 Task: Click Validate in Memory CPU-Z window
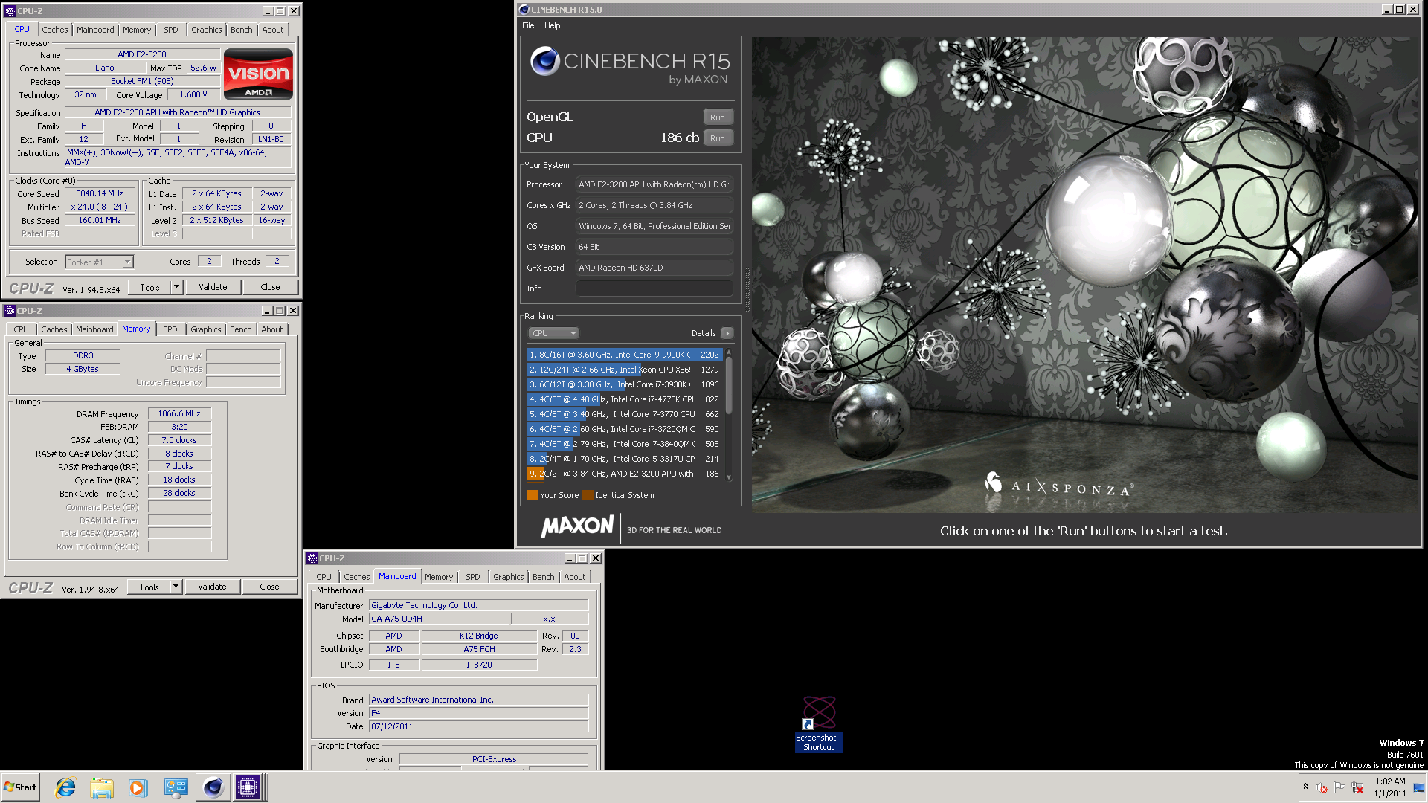pos(212,587)
